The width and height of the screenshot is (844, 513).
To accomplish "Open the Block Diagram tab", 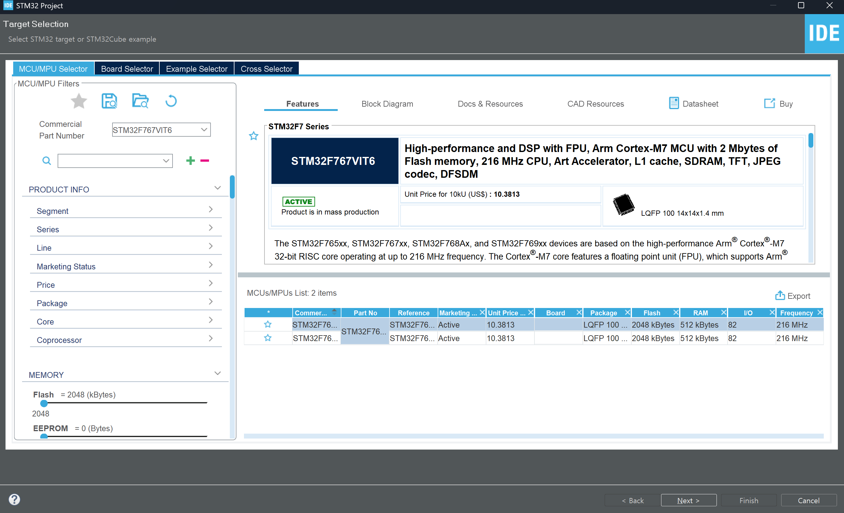I will [387, 104].
